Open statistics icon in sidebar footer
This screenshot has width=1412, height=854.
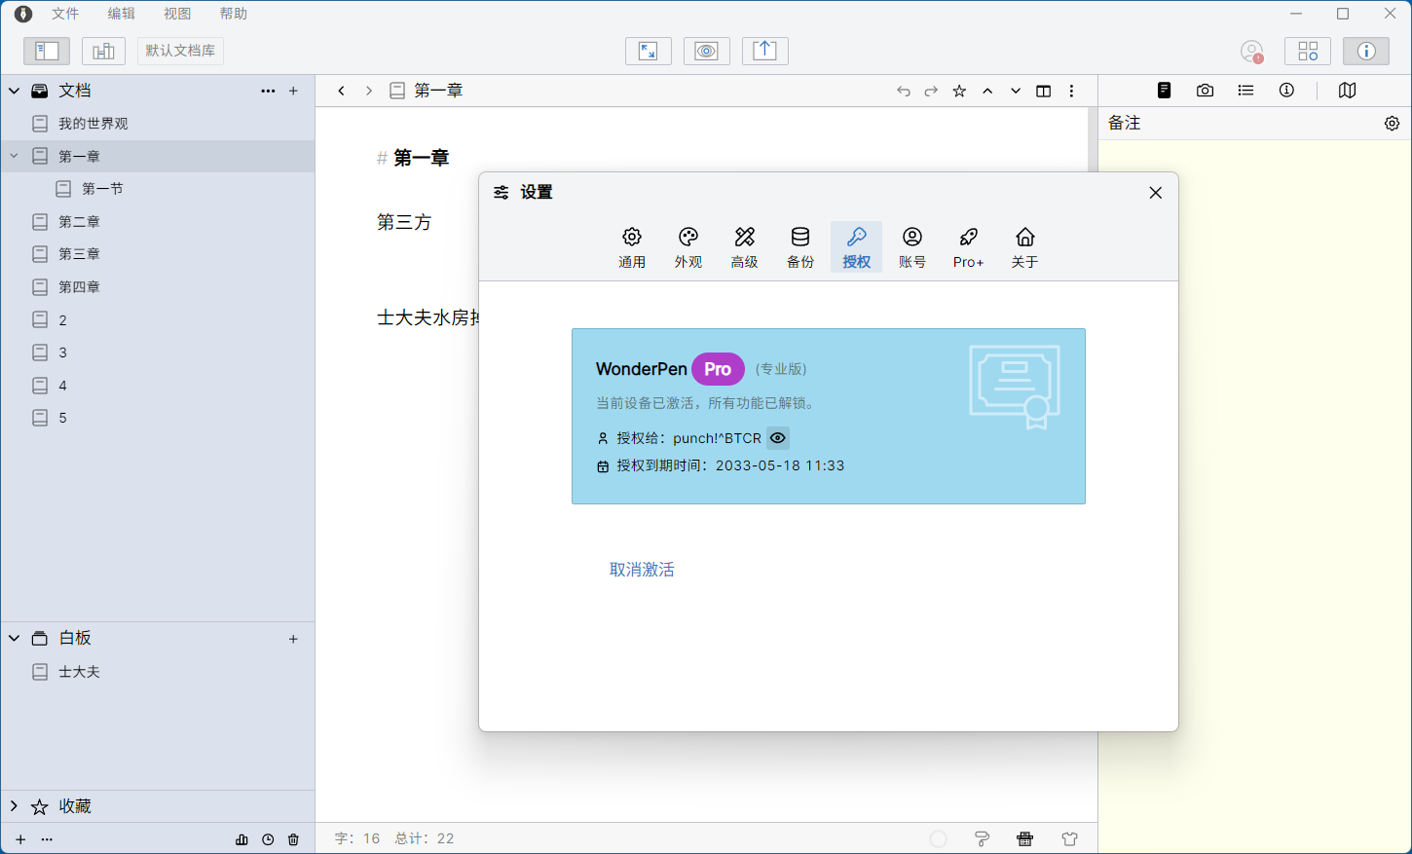coord(242,839)
